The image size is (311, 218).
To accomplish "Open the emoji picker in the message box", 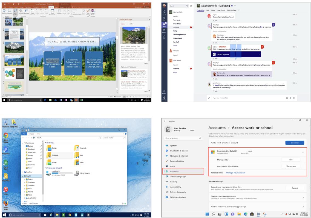I will (x=287, y=98).
